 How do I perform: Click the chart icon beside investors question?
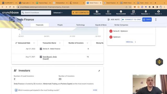pos(16,90)
